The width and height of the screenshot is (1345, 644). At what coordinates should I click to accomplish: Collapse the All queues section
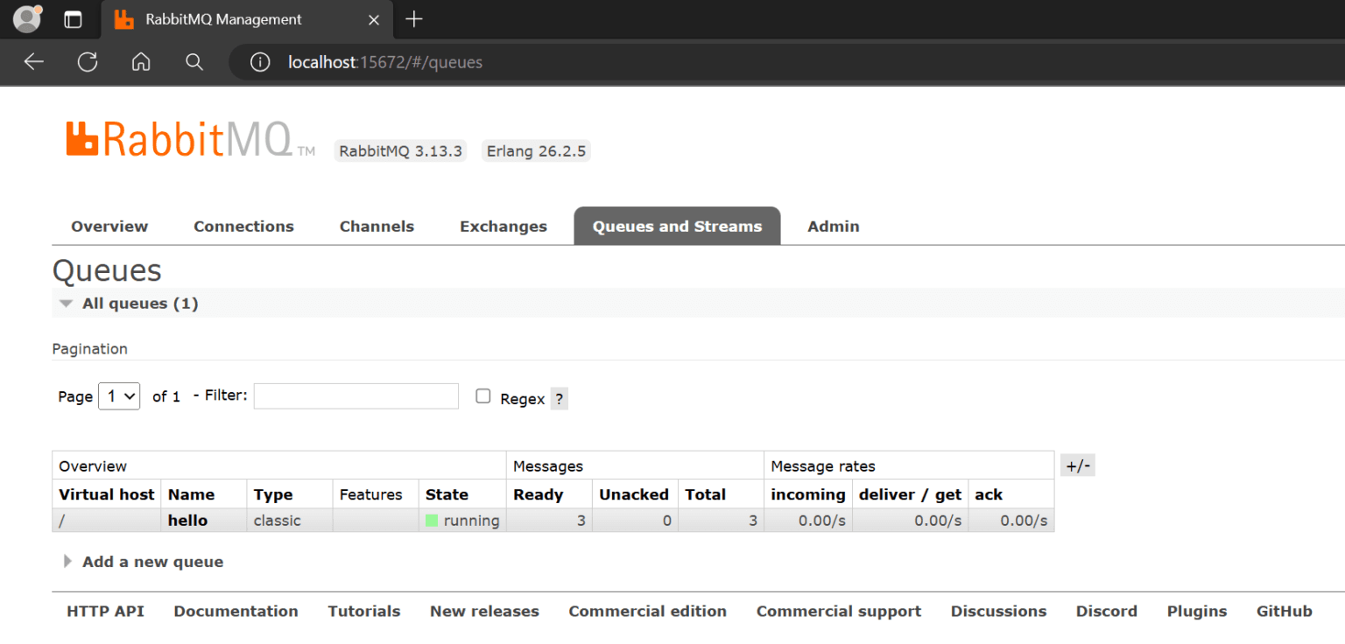66,303
